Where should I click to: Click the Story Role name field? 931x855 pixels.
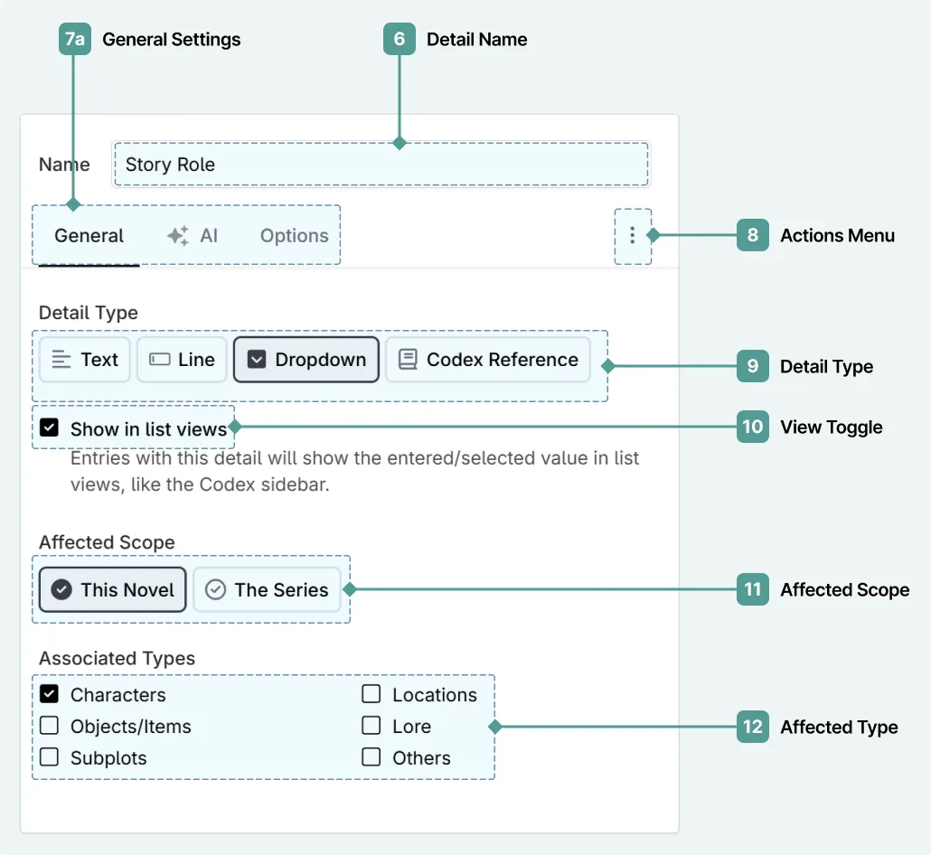point(381,164)
